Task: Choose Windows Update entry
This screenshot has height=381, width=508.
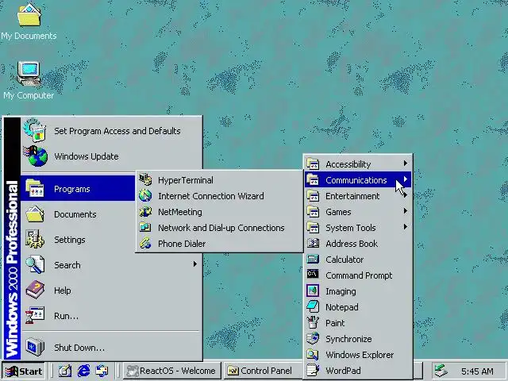Action: 112,156
